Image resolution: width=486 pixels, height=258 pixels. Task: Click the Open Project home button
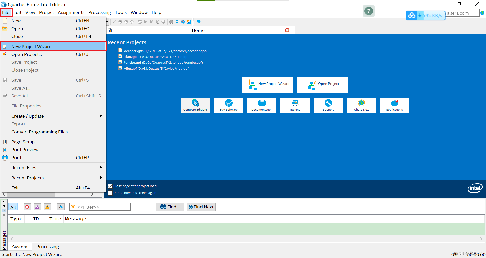click(x=322, y=84)
